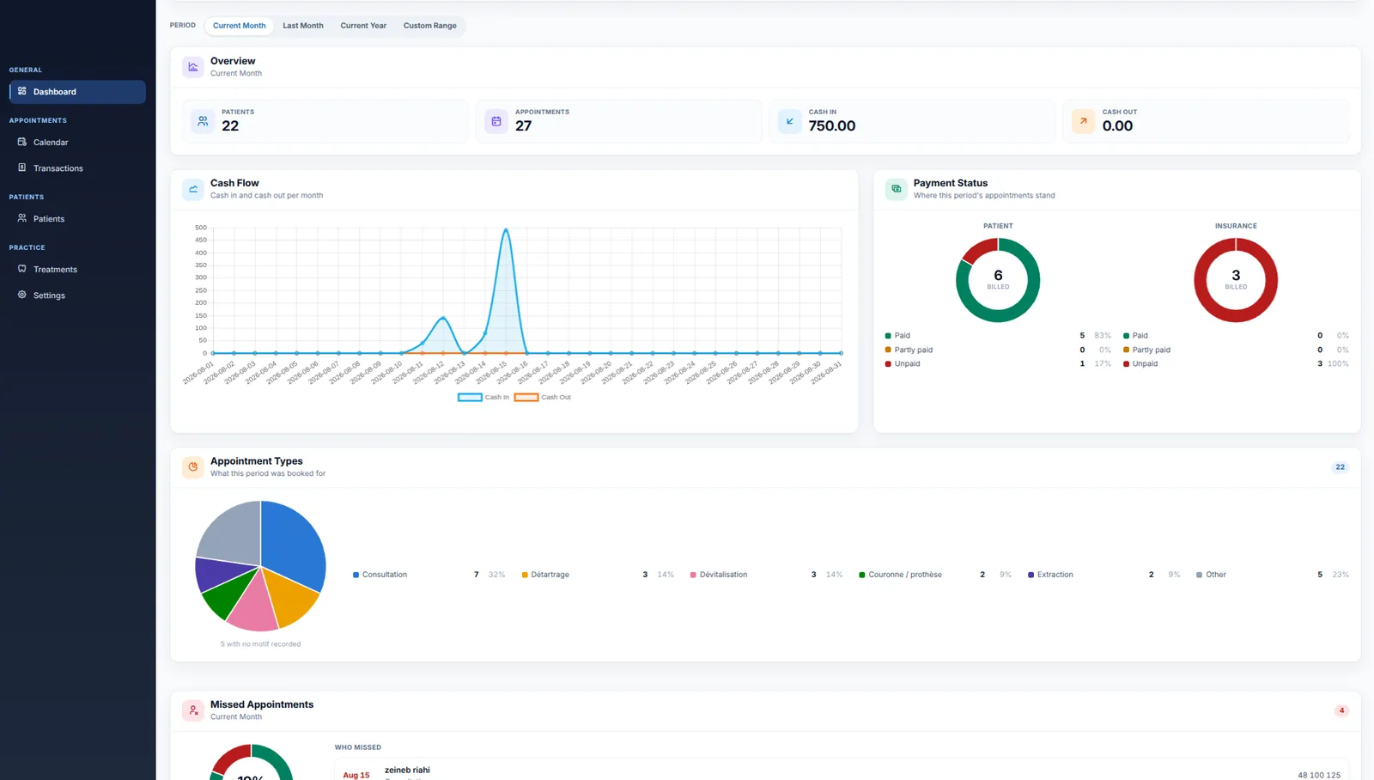Click the Cash In value 750.00
This screenshot has height=780, width=1374.
point(832,126)
